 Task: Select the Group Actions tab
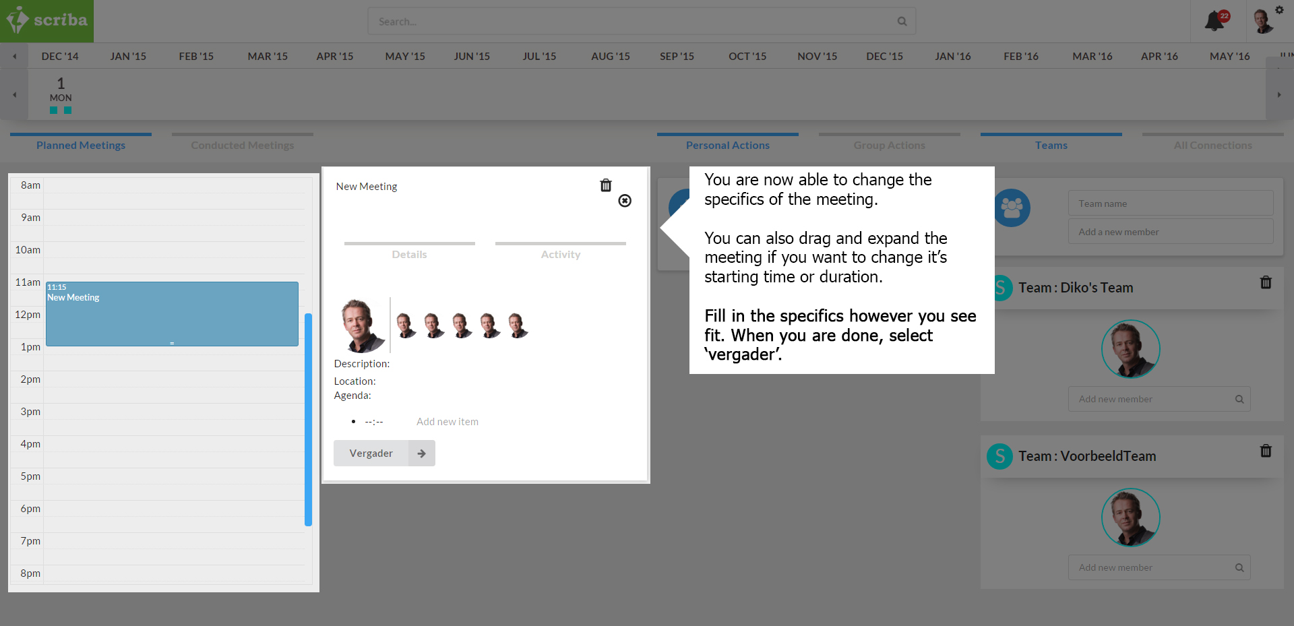tap(889, 145)
